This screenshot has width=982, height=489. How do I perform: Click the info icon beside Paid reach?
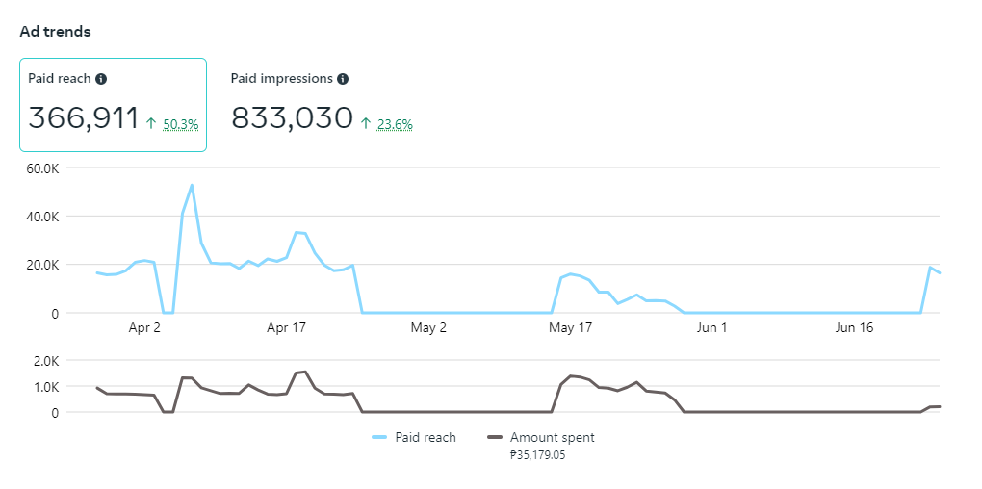pyautogui.click(x=101, y=79)
